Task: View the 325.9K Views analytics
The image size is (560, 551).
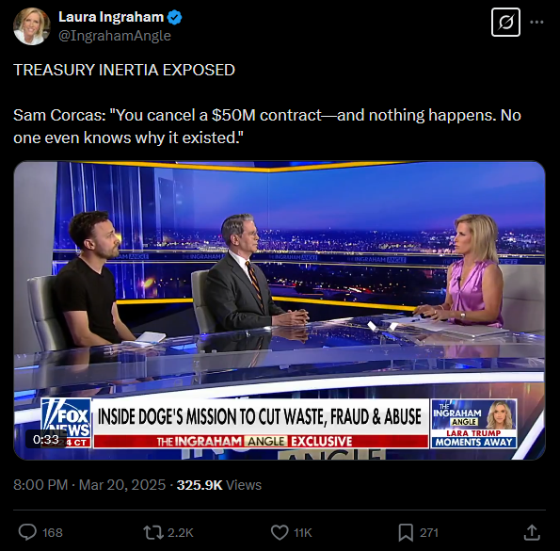Action: (x=219, y=485)
